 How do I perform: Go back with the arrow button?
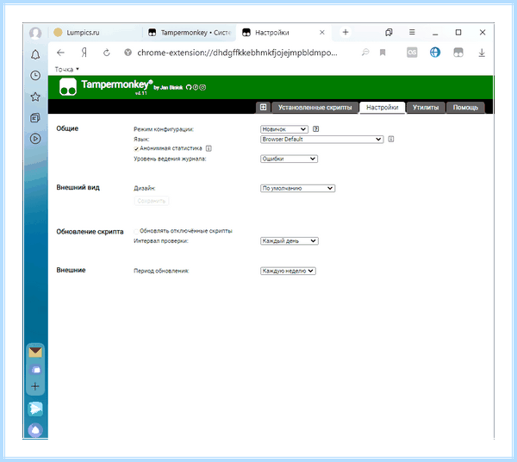(60, 53)
